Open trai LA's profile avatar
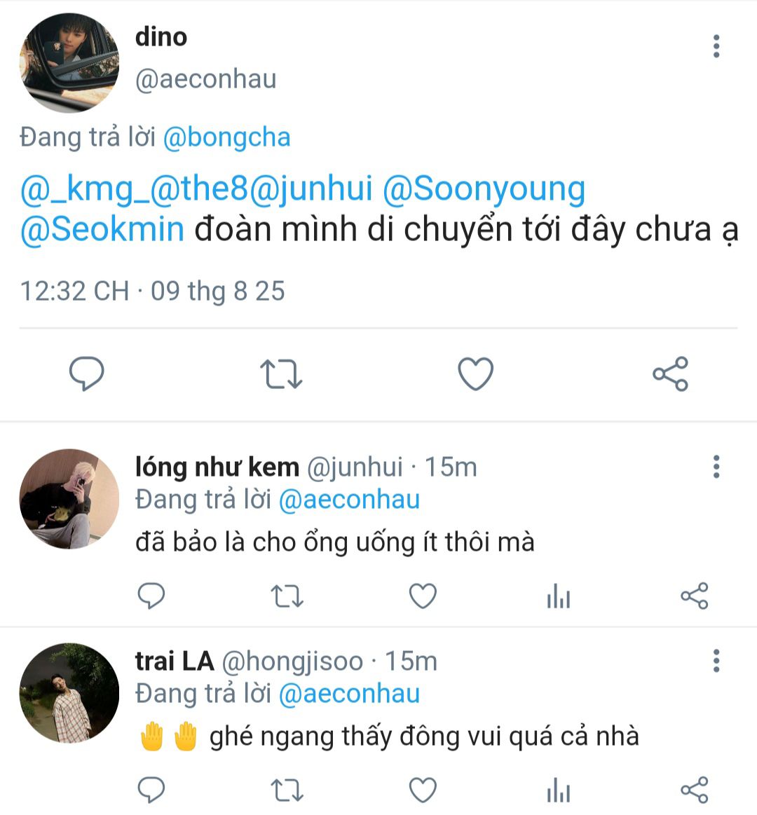Screen dimensions: 757x815 pyautogui.click(x=69, y=692)
